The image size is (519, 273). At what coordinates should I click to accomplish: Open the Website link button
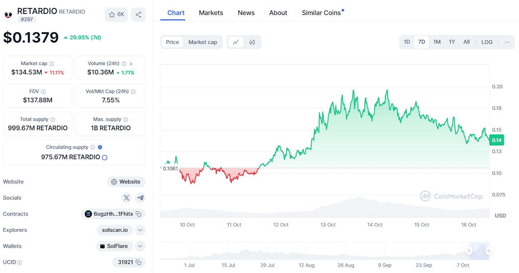pos(126,182)
